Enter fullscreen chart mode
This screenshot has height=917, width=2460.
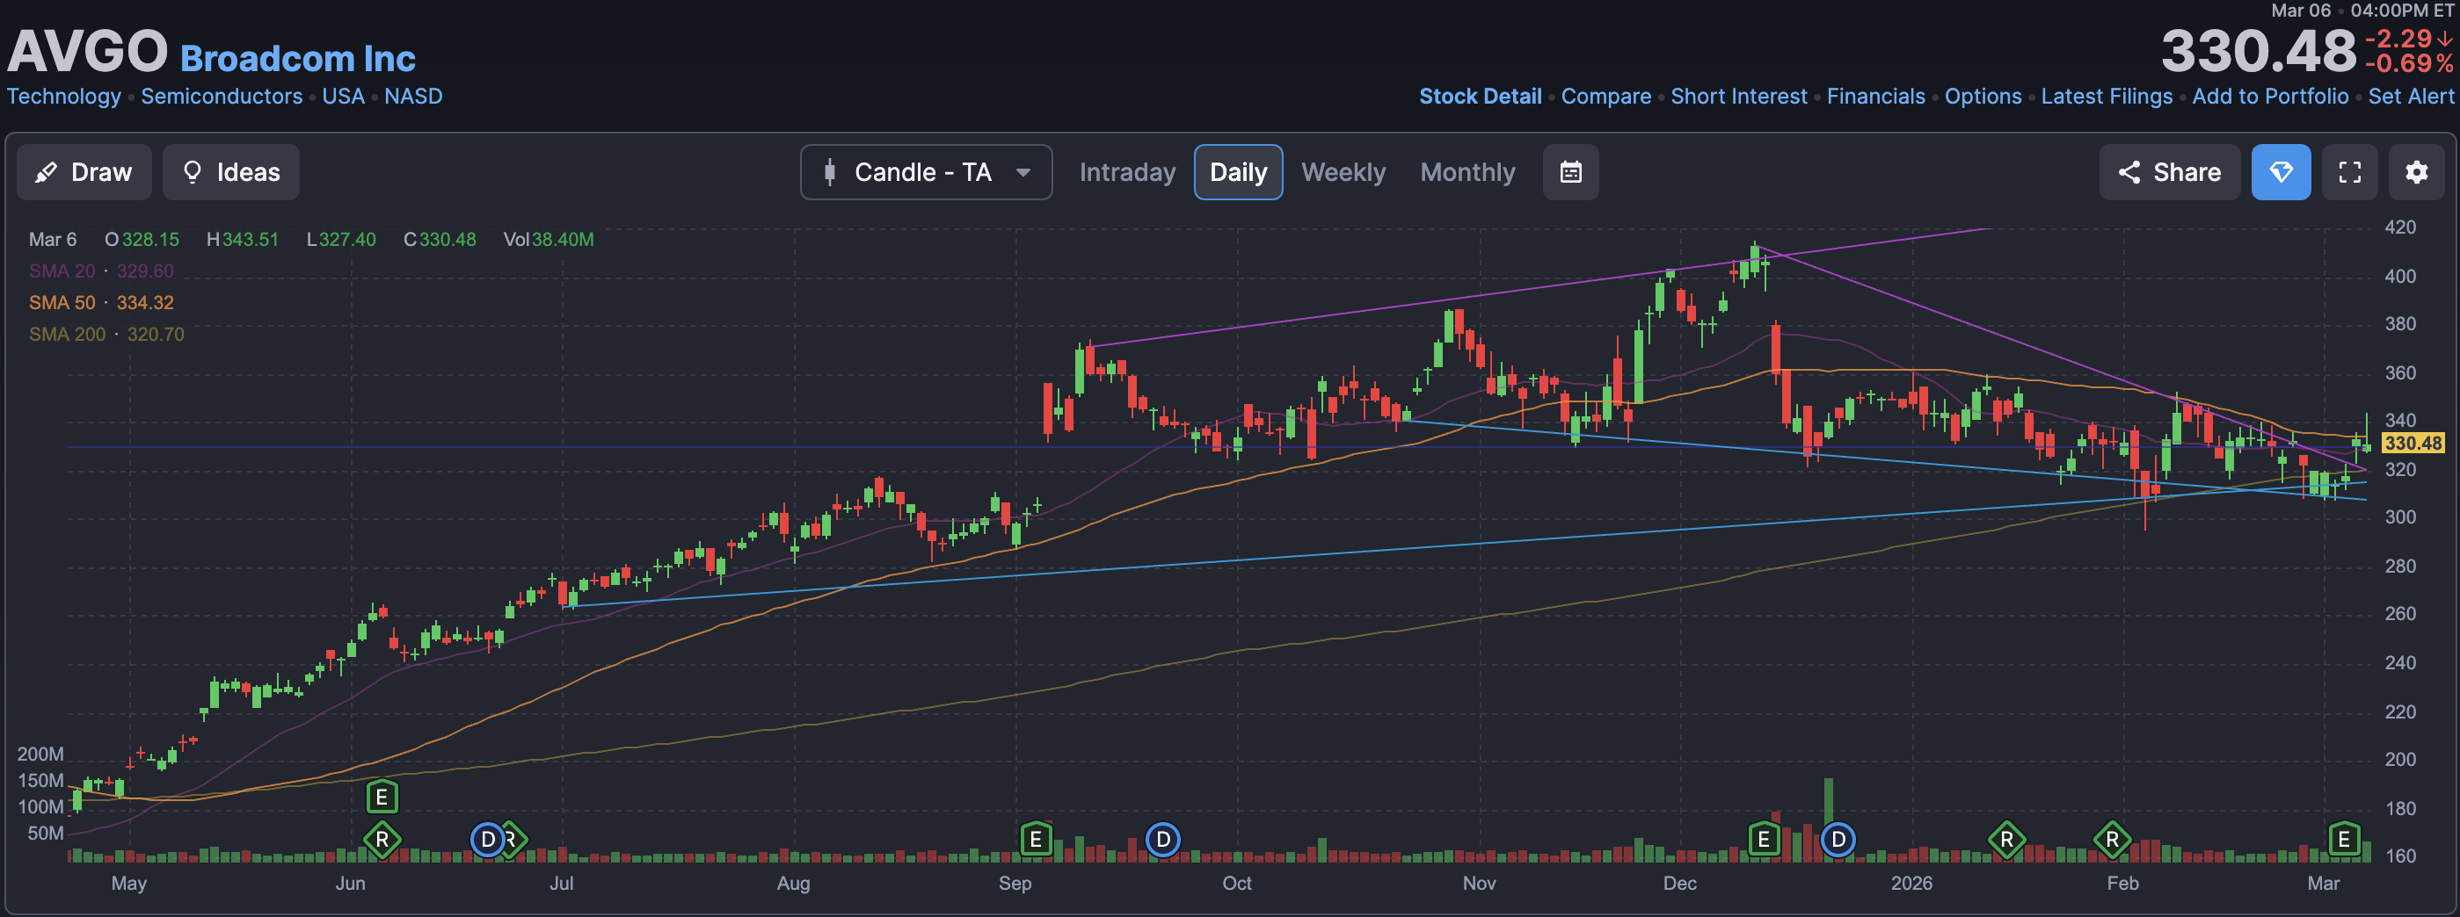(x=2350, y=172)
